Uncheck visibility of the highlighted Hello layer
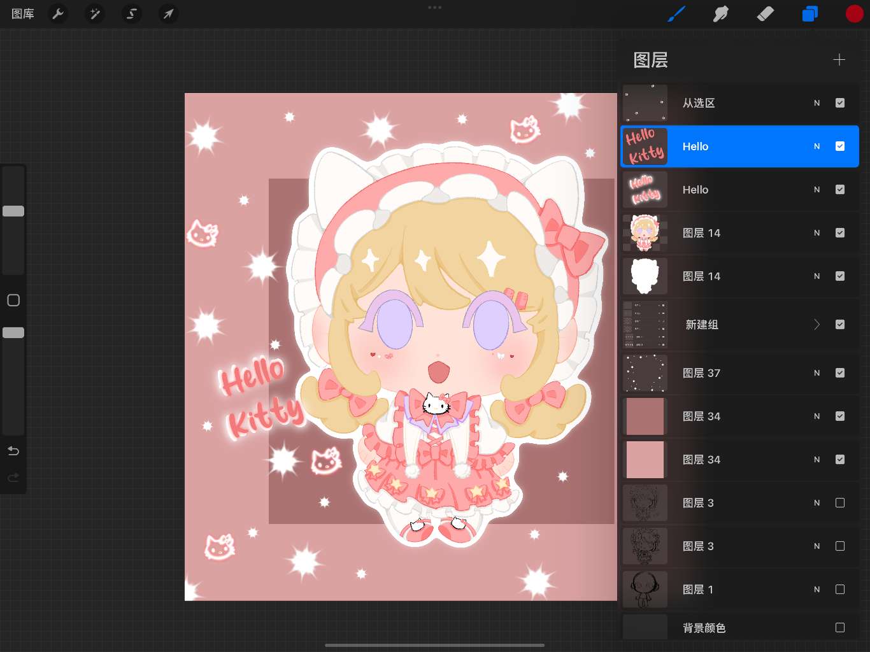 pyautogui.click(x=840, y=146)
